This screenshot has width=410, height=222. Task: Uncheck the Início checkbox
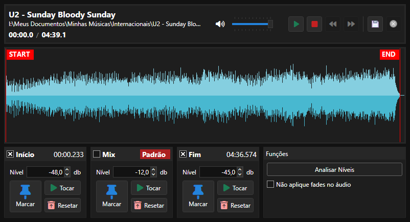coord(10,154)
